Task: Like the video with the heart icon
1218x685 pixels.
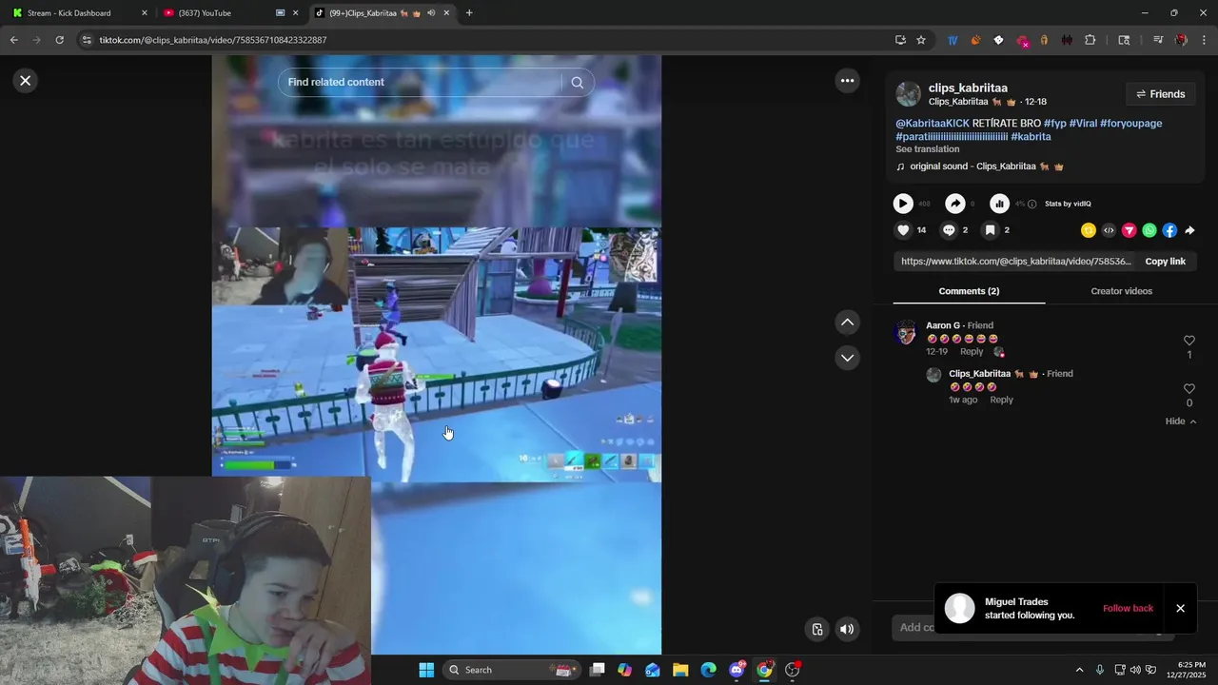Action: pos(903,230)
